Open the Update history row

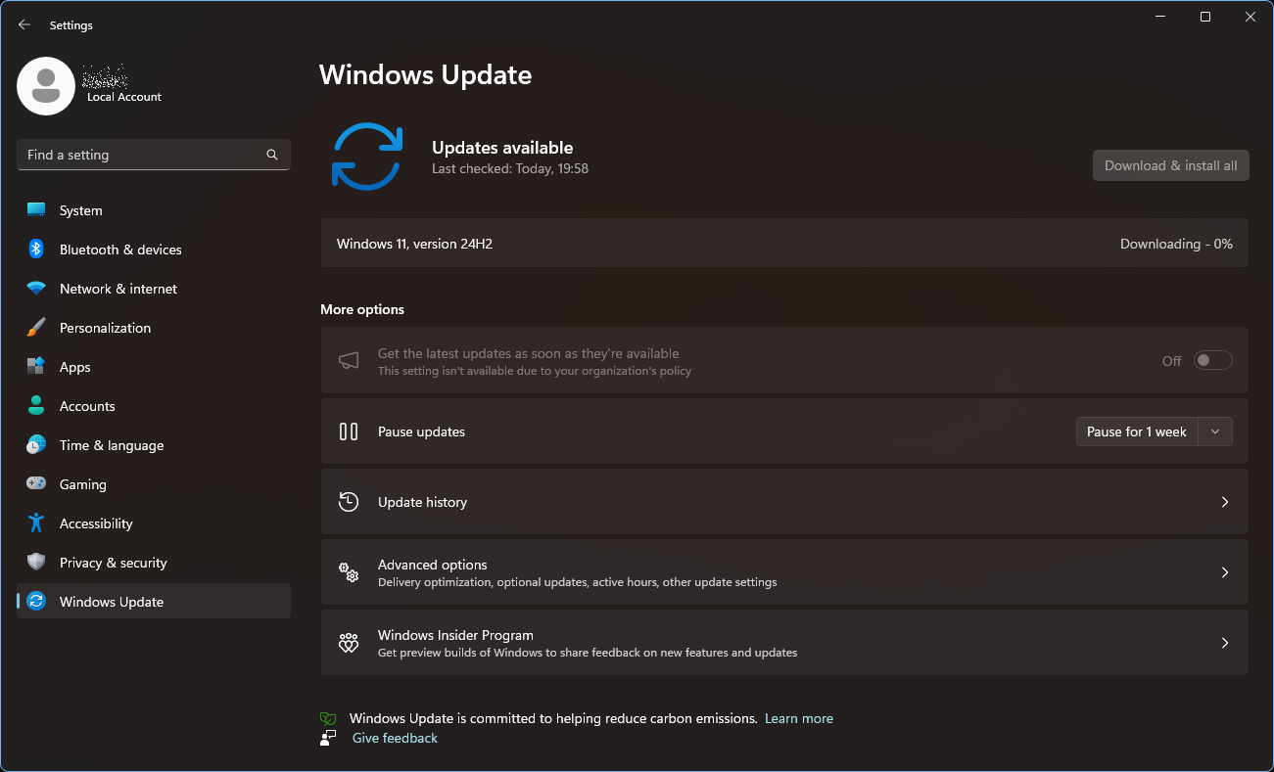pyautogui.click(x=784, y=502)
